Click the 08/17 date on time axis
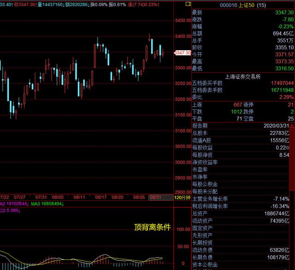295x270 pixels. click(x=101, y=197)
